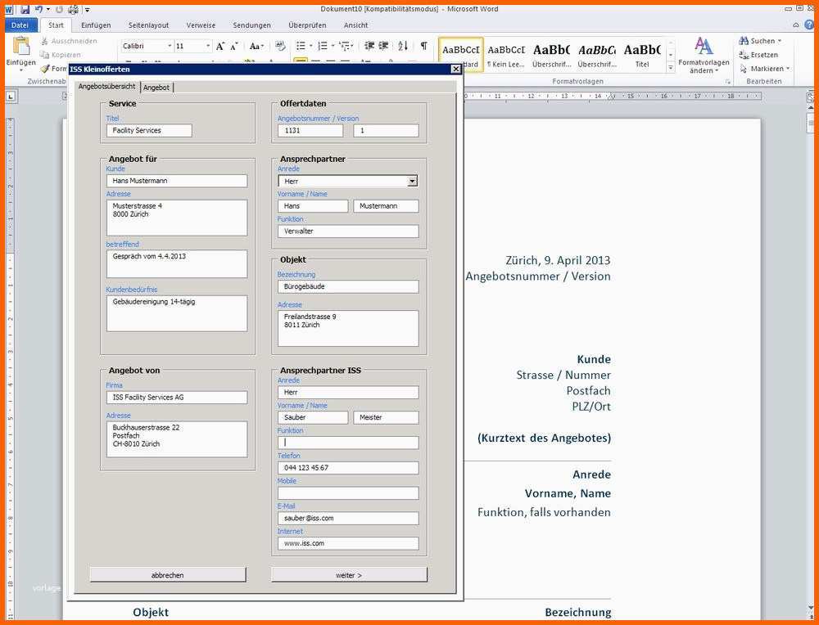Viewport: 819px width, 625px height.
Task: Open the Change Case Aa dropdown
Action: click(x=256, y=47)
